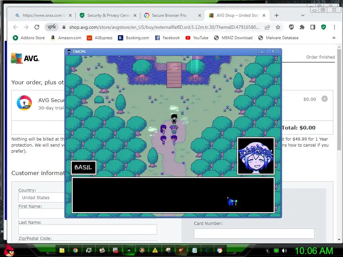The height and width of the screenshot is (257, 343).
Task: Show more bookmarks with double chevron
Action: (334, 38)
